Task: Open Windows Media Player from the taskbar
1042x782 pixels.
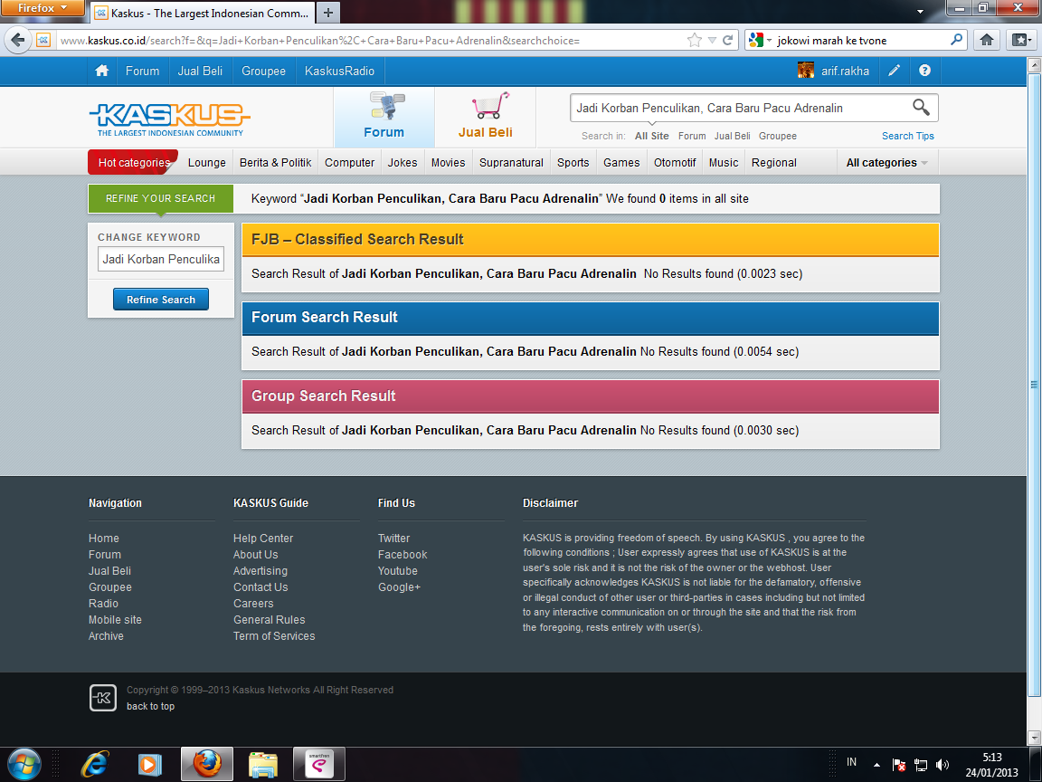Action: click(x=149, y=764)
